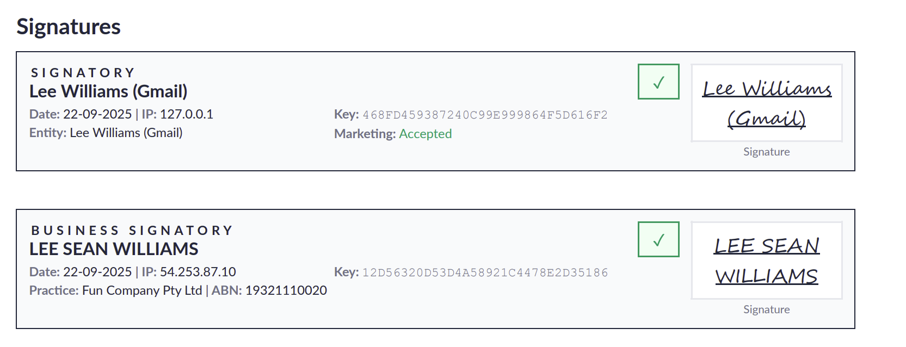Click the key starting with 12D56
The width and height of the screenshot is (906, 347).
coord(485,272)
